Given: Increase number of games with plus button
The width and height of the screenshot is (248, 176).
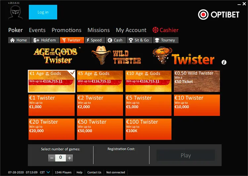Looking at the screenshot, I should point(69,158).
